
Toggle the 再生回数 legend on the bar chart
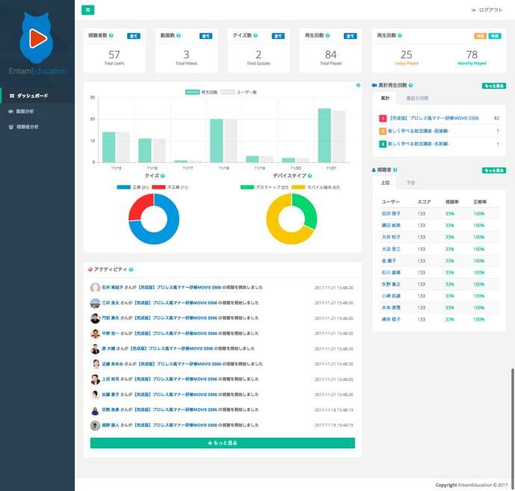201,92
